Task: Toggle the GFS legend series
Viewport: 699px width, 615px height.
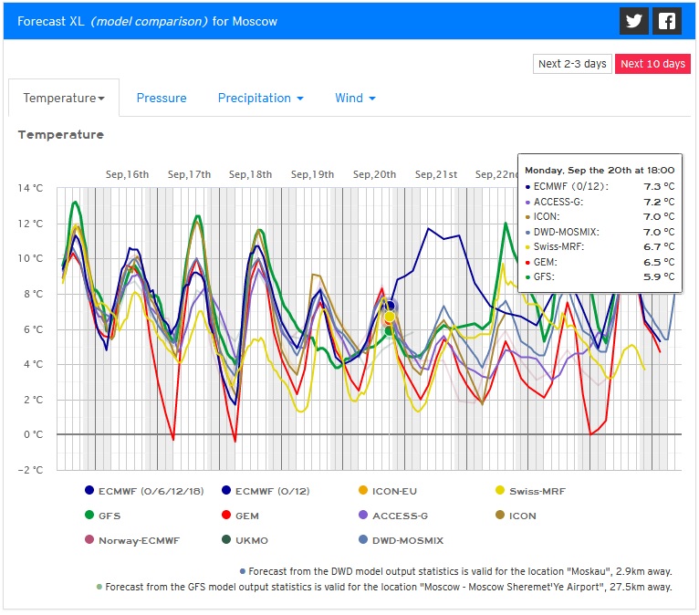Action: click(102, 516)
